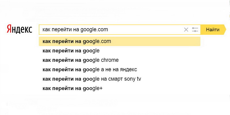This screenshot has width=230, height=115.
Task: Choose suggestion "как перейти на google"
Action: [x=71, y=51]
